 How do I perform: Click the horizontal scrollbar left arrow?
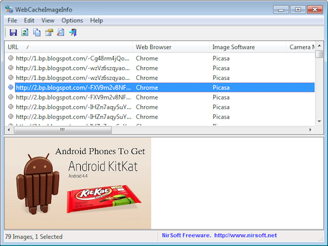pos(9,130)
